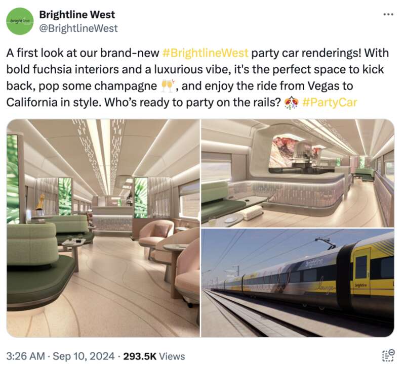The image size is (405, 369).
Task: Click the 293.5K Views count
Action: tap(154, 356)
